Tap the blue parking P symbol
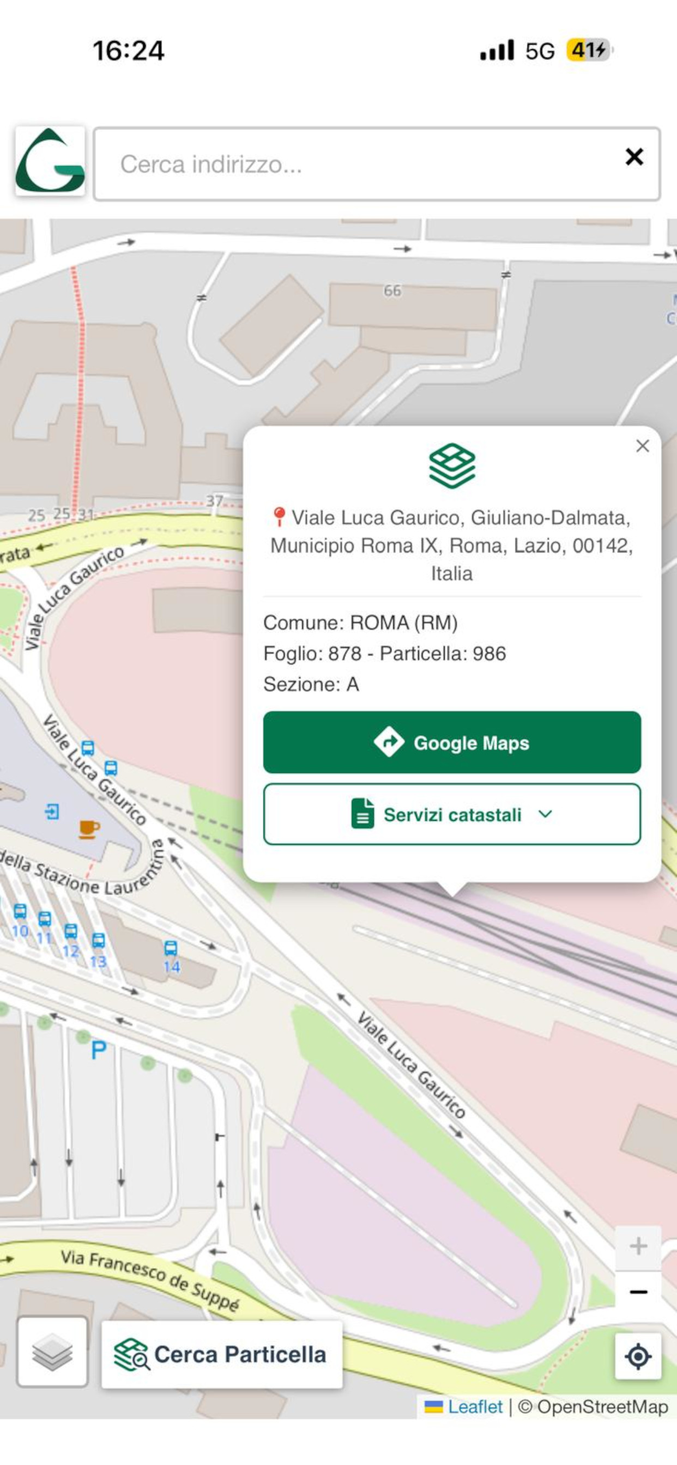 click(99, 1050)
